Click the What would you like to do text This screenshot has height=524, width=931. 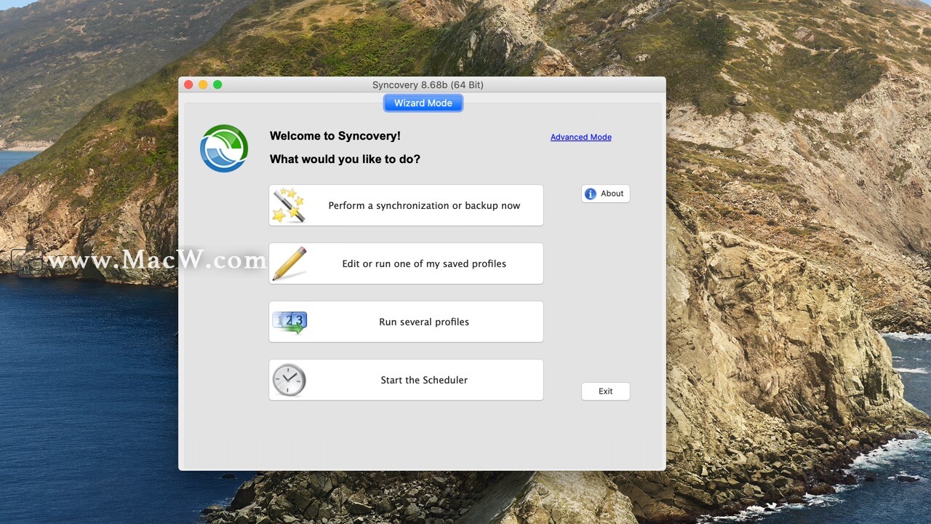[345, 159]
